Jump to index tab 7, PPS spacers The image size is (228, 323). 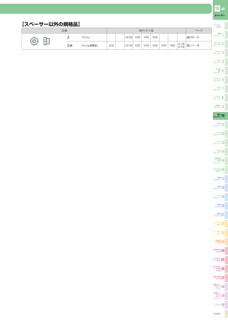220,88
